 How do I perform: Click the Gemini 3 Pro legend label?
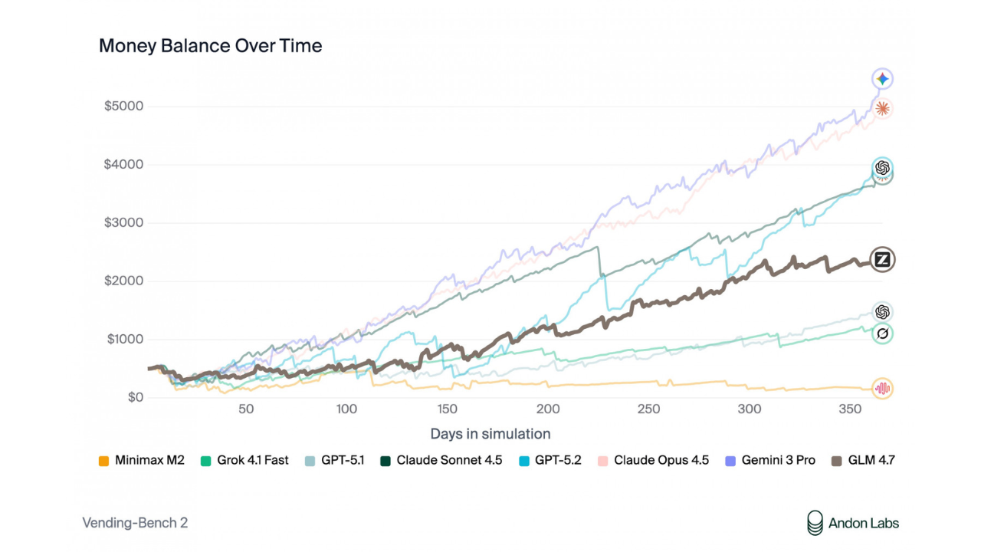point(779,461)
